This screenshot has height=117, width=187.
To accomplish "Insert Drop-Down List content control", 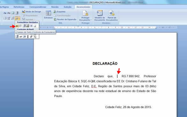I will (5, 18).
